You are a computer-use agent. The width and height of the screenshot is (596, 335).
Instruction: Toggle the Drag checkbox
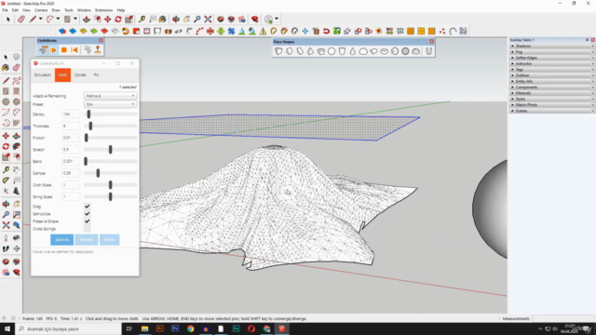[x=87, y=207]
